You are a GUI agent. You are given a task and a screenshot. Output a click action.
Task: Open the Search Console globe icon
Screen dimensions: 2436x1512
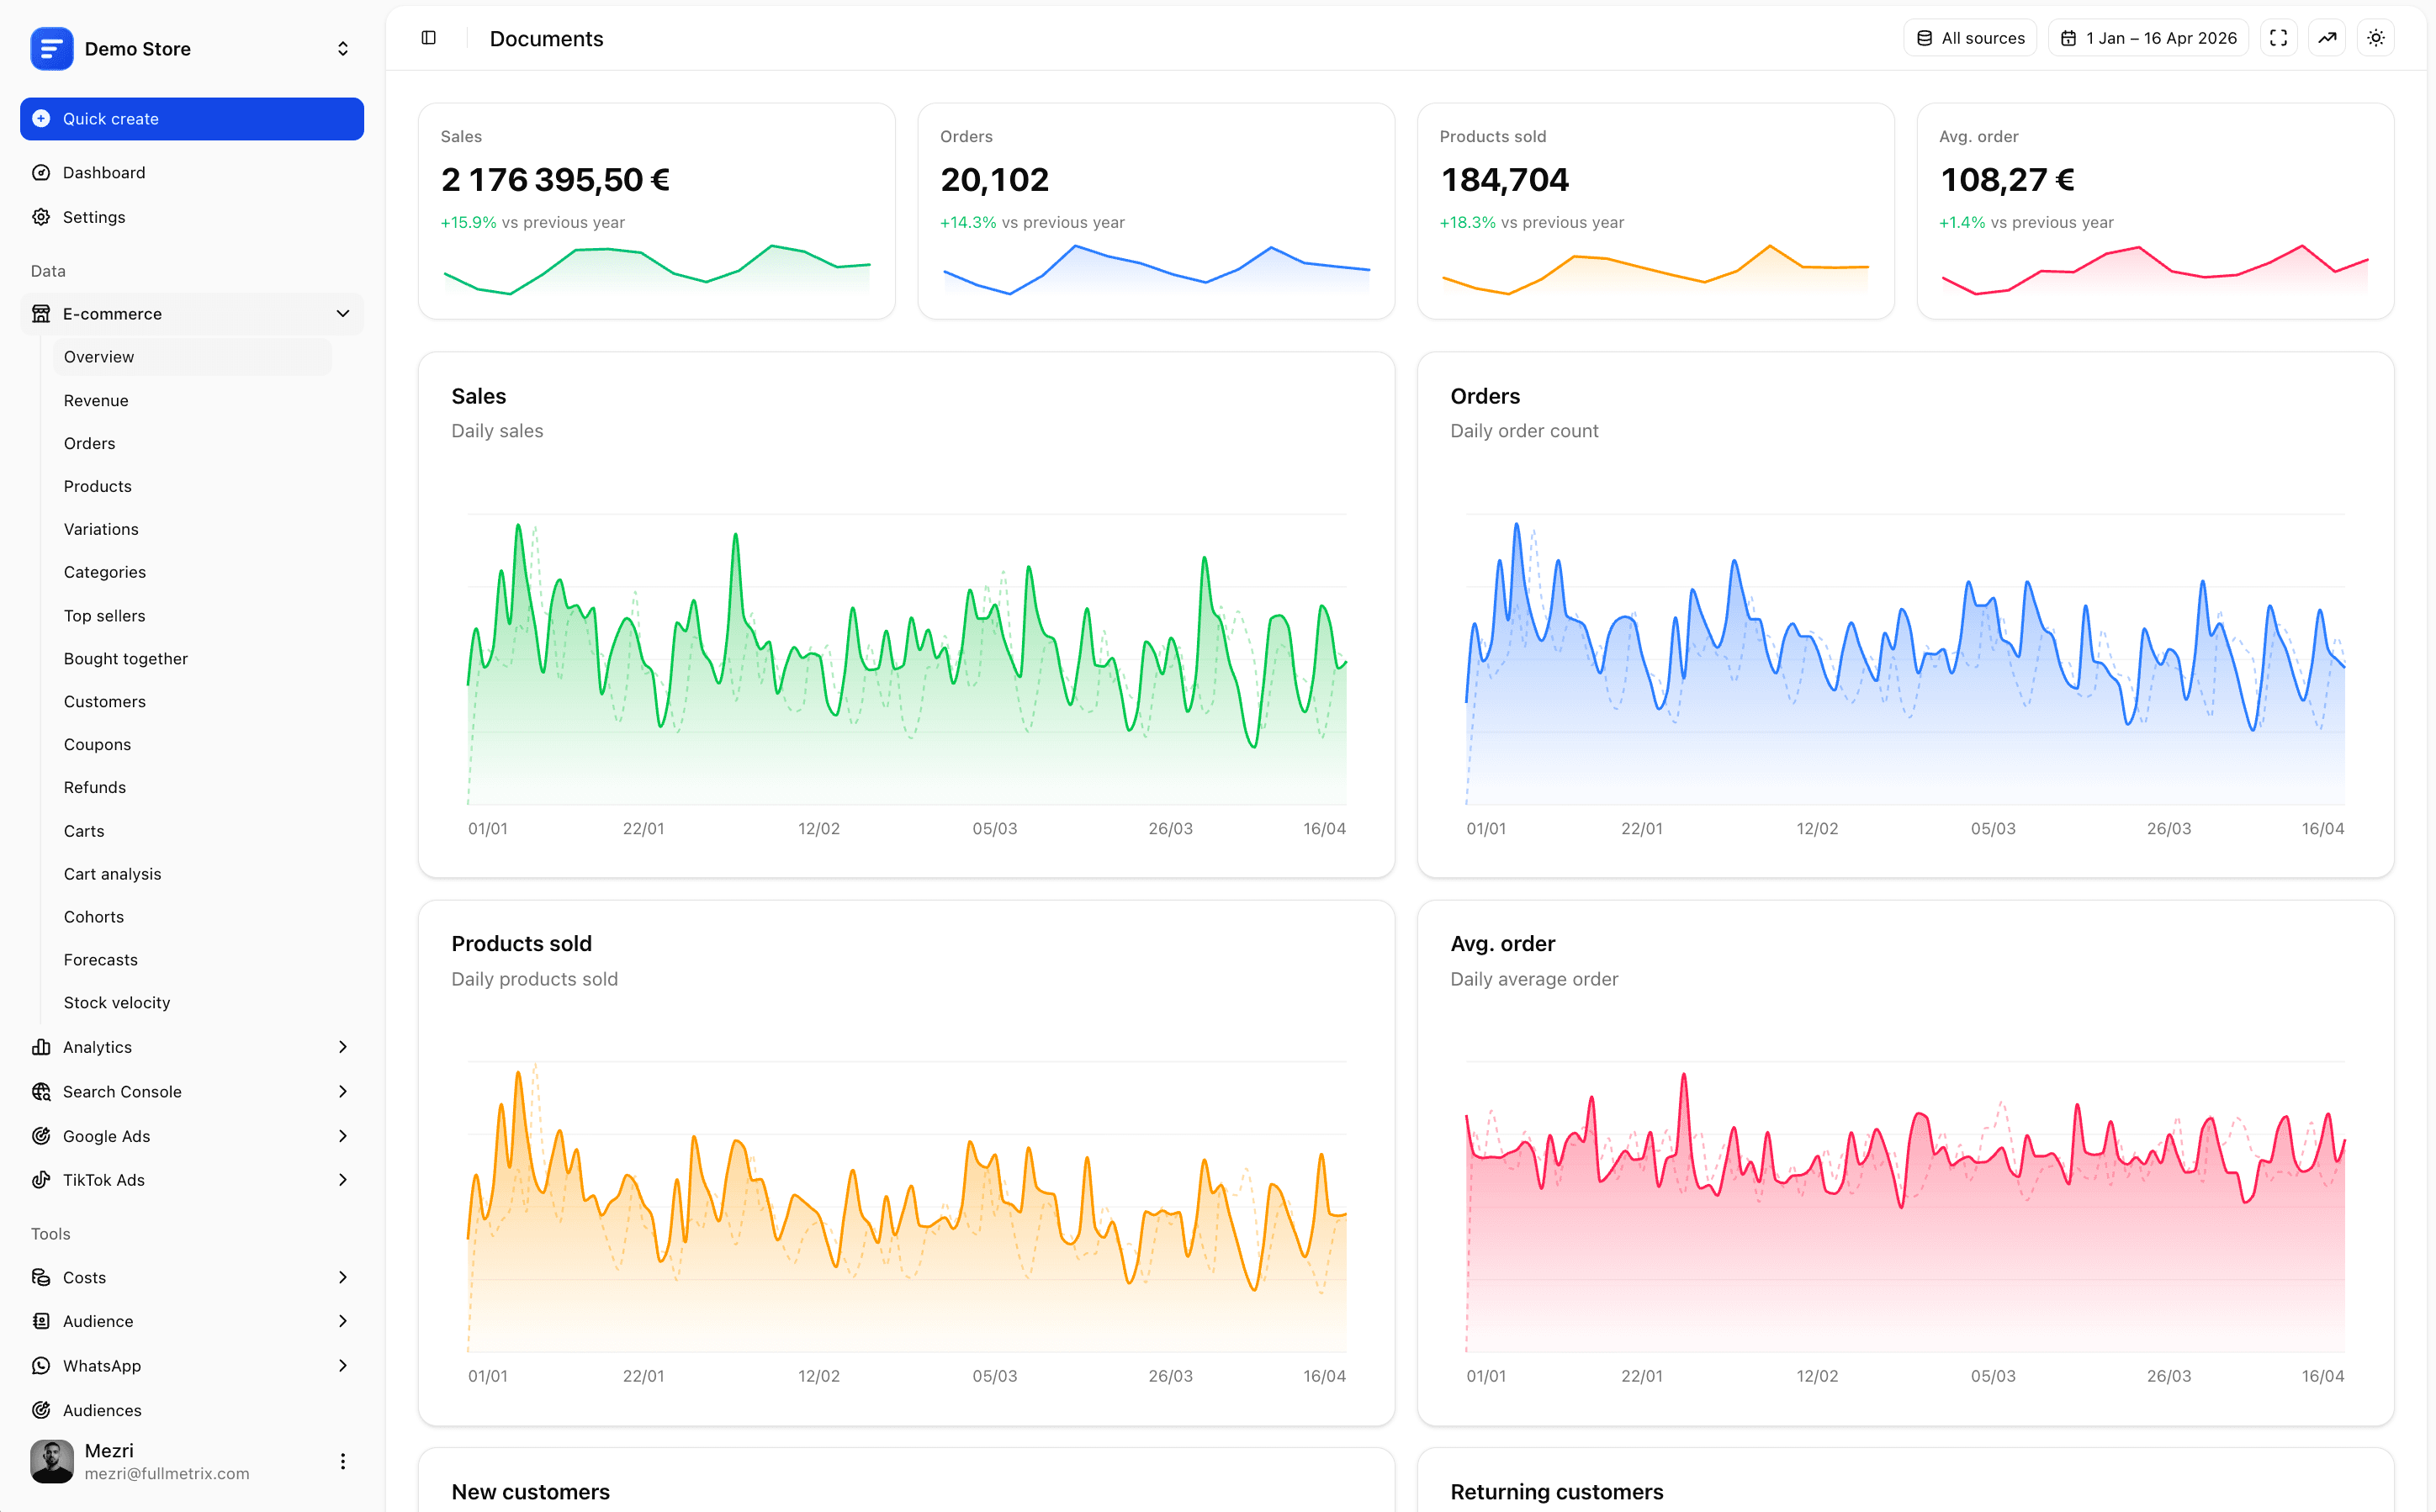(41, 1091)
